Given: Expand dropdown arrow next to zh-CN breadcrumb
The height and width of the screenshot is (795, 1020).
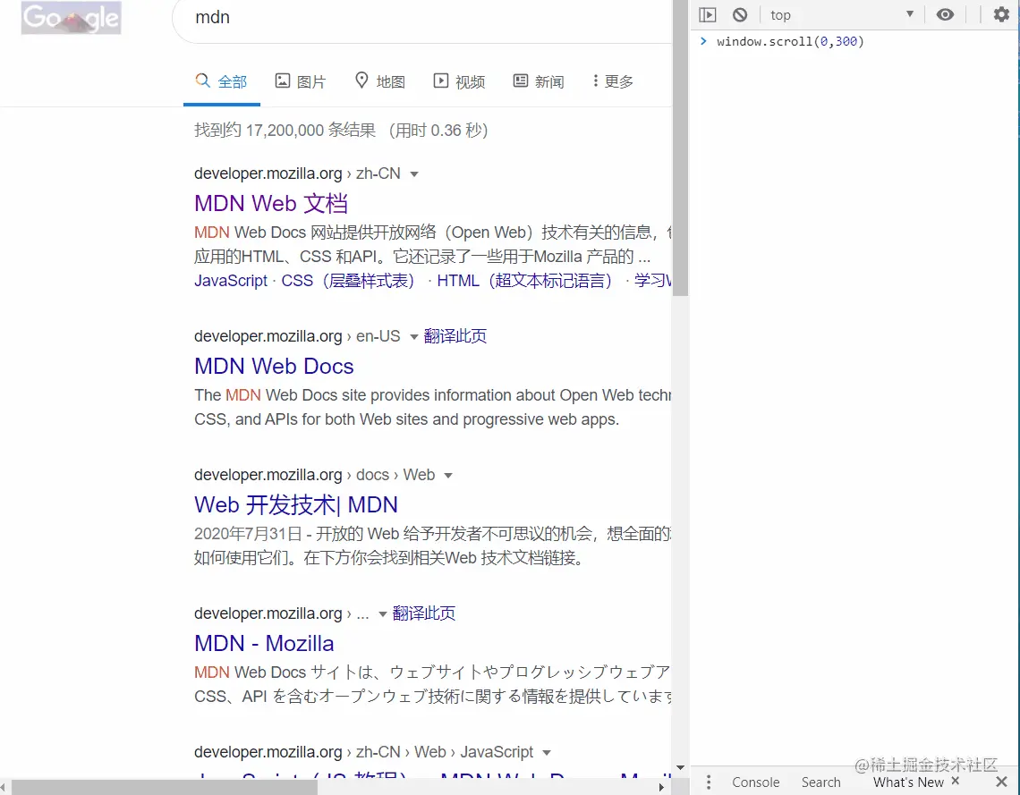Looking at the screenshot, I should [414, 174].
